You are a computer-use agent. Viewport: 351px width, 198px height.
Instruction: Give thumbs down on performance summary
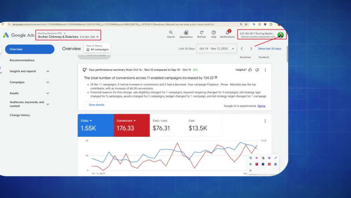pos(257,70)
